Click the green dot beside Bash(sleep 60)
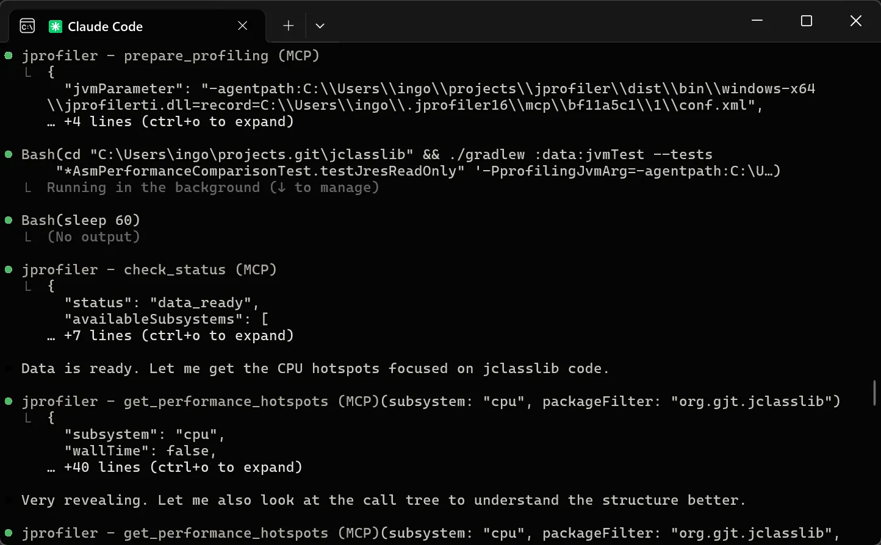Image resolution: width=881 pixels, height=545 pixels. [x=9, y=219]
